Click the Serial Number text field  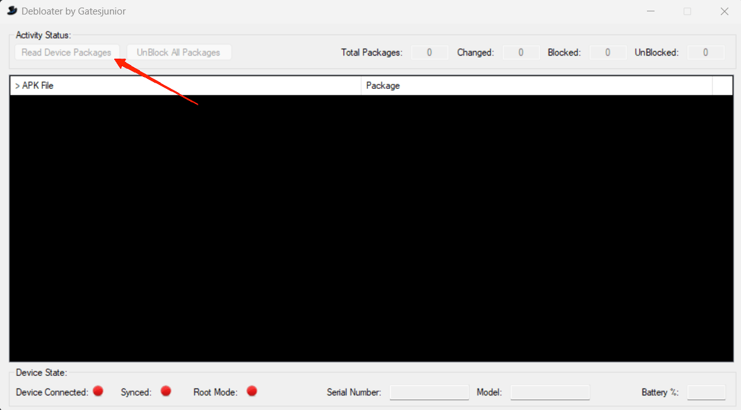click(x=429, y=392)
